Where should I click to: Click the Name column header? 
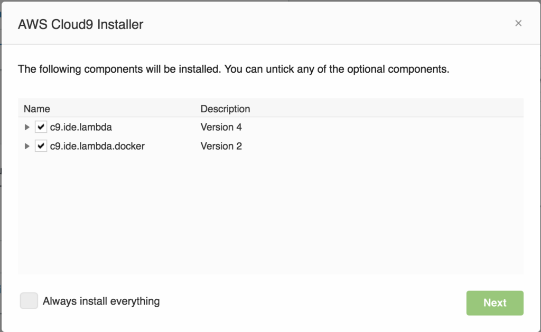point(37,109)
